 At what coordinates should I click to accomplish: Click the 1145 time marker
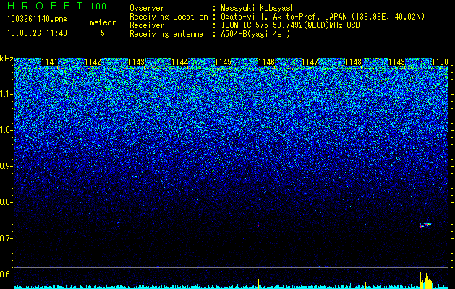(223, 62)
